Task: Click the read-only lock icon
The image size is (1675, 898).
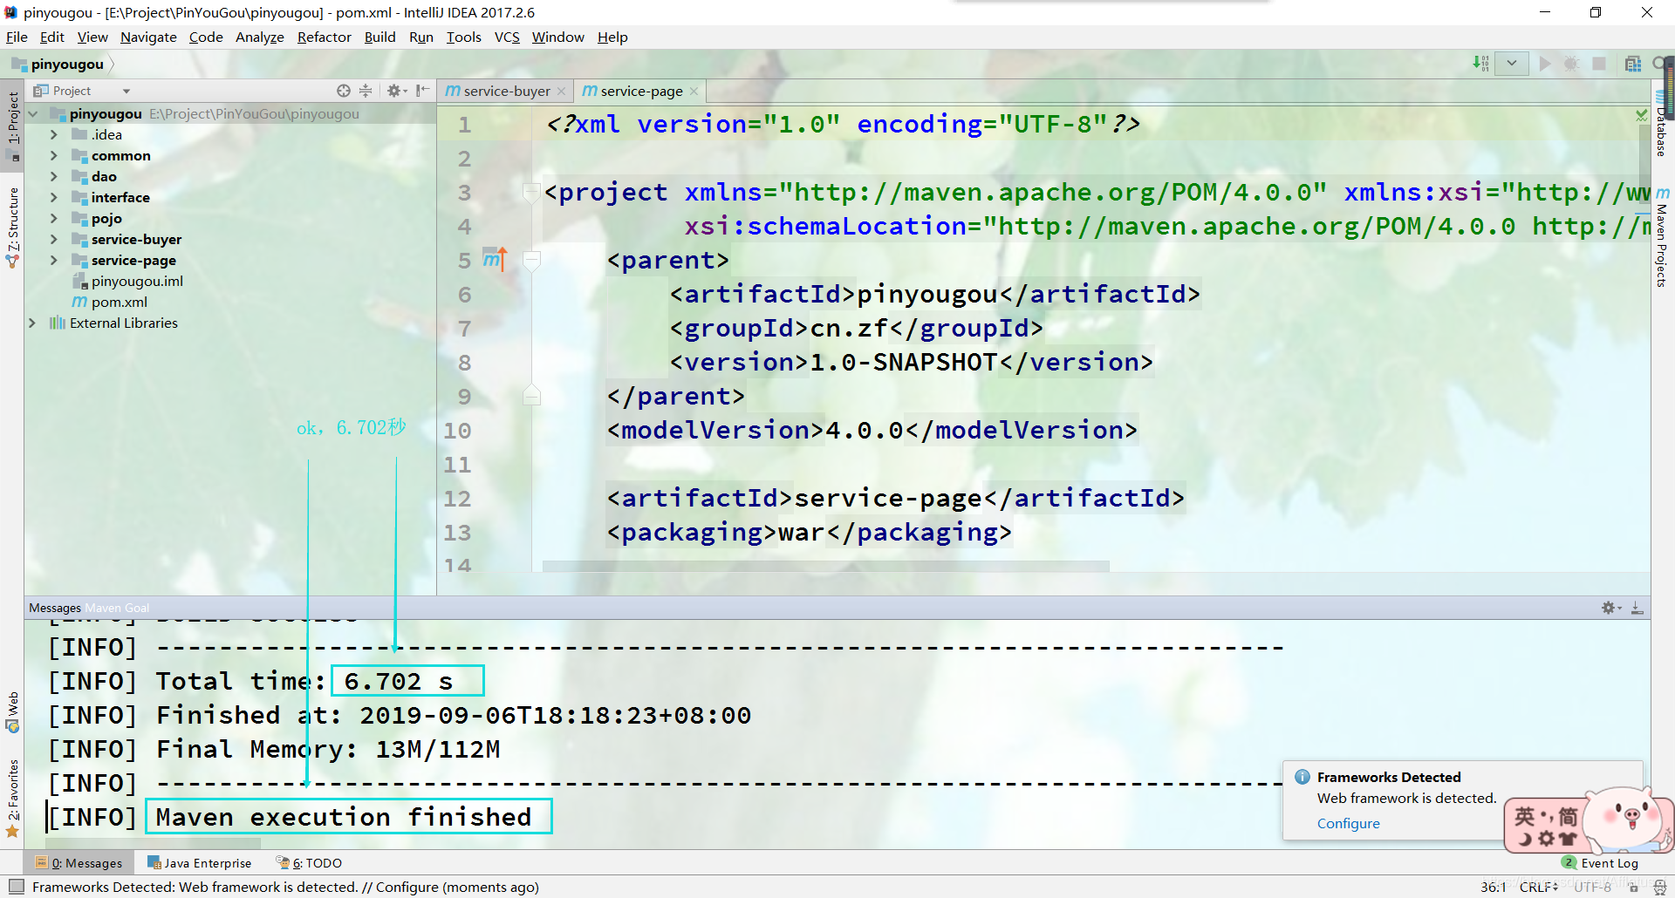Action: click(1634, 888)
